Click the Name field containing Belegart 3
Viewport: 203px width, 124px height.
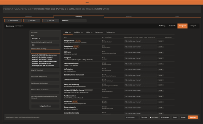click(45, 38)
